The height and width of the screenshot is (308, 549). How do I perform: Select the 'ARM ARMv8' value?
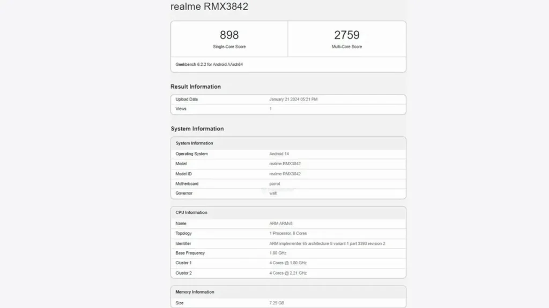(281, 224)
